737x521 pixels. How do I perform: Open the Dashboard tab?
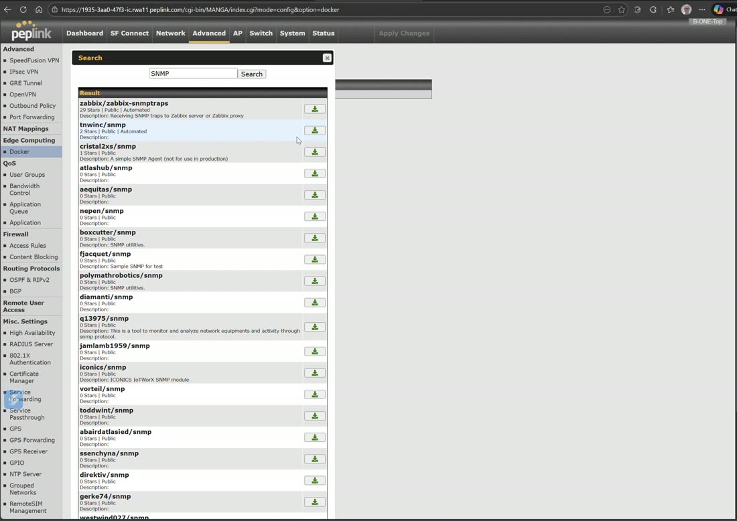(84, 33)
